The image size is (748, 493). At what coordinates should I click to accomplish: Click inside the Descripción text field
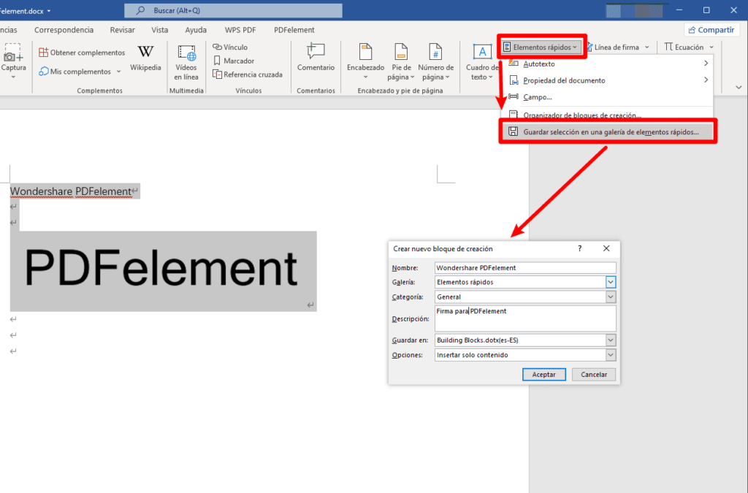(525, 318)
